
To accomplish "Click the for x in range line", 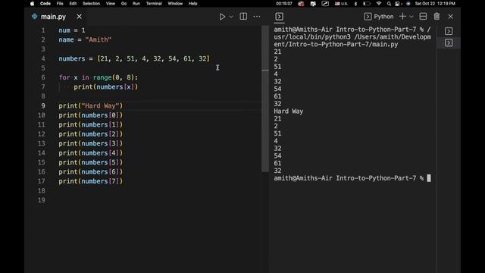I will tap(99, 77).
